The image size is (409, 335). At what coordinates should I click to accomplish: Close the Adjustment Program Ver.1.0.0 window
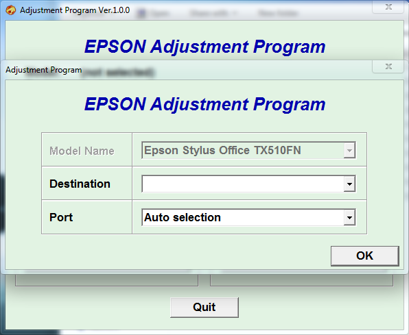(x=388, y=7)
